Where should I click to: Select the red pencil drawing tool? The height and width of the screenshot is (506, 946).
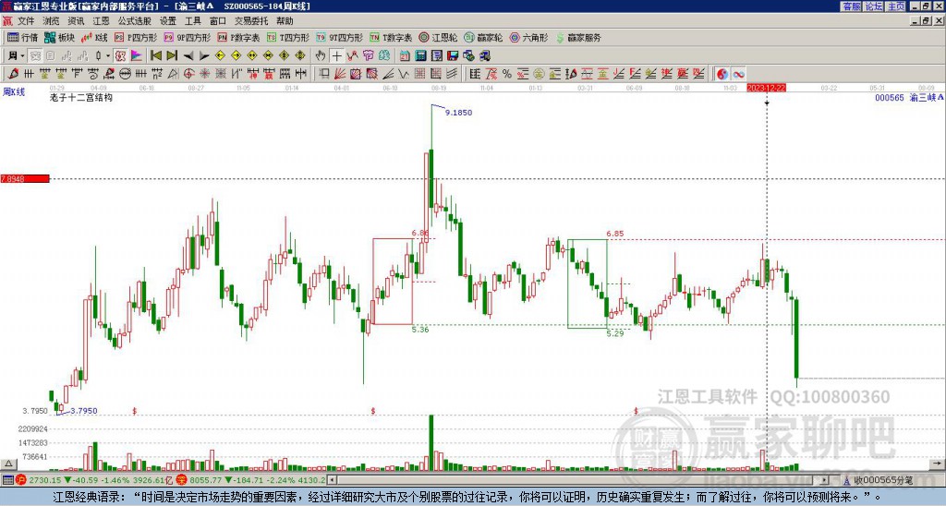(x=13, y=74)
